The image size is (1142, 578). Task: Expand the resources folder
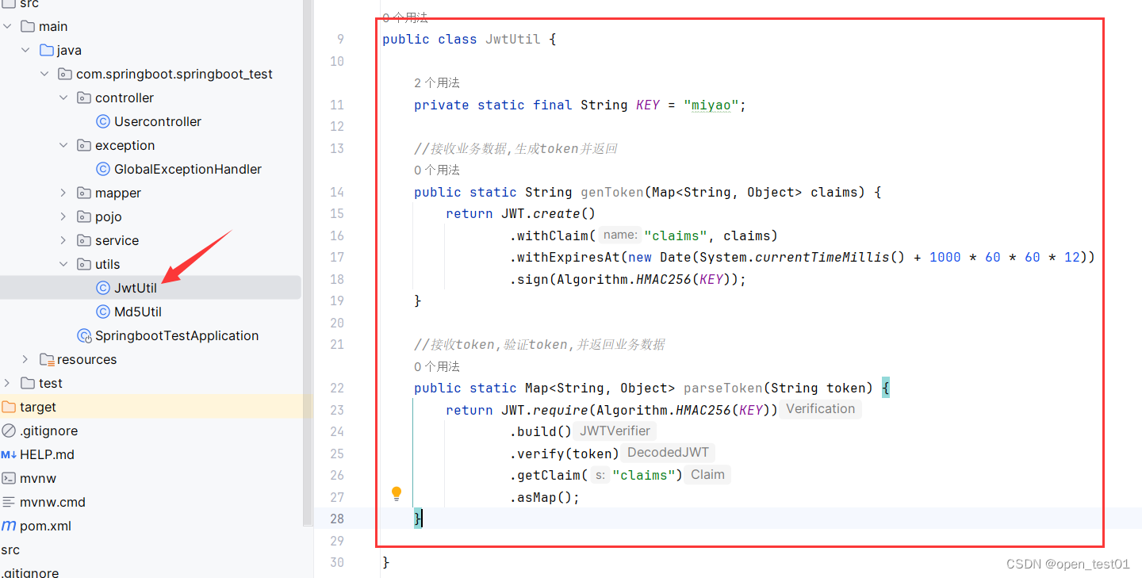(x=25, y=358)
